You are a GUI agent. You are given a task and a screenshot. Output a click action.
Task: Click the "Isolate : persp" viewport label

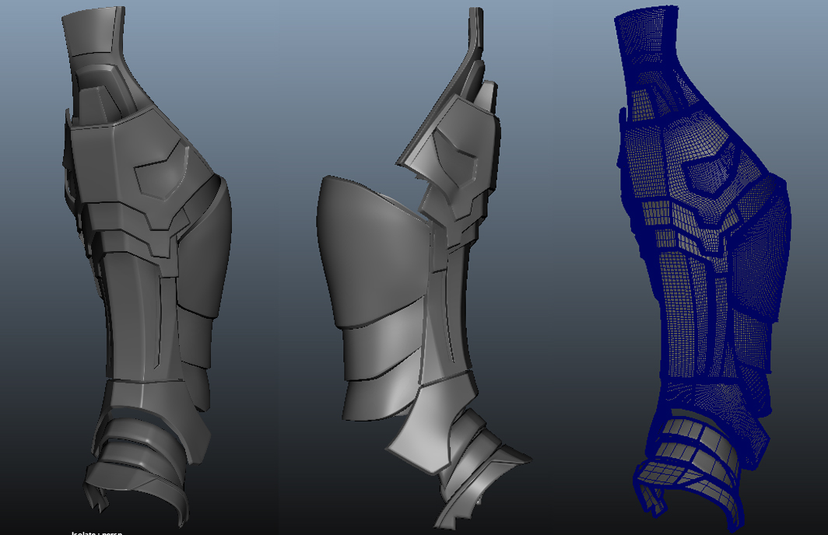click(x=96, y=533)
